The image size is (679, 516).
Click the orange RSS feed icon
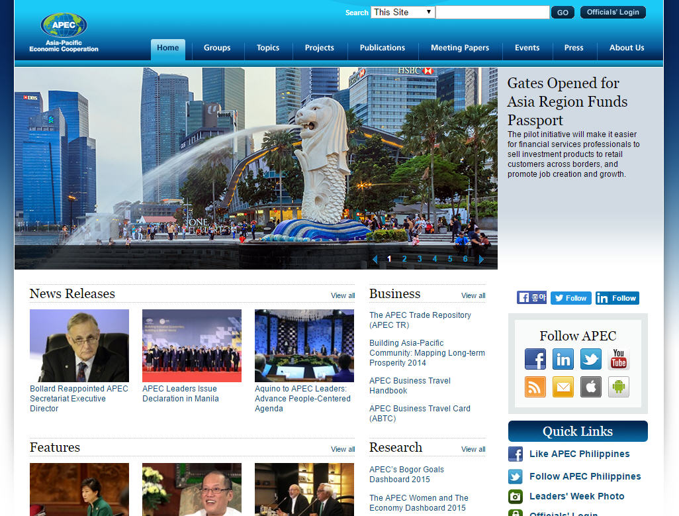535,387
